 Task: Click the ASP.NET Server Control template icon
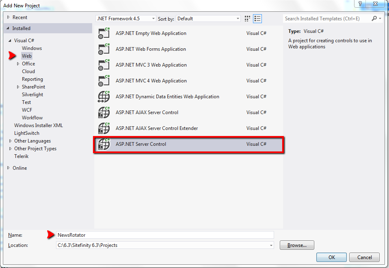[x=104, y=144]
